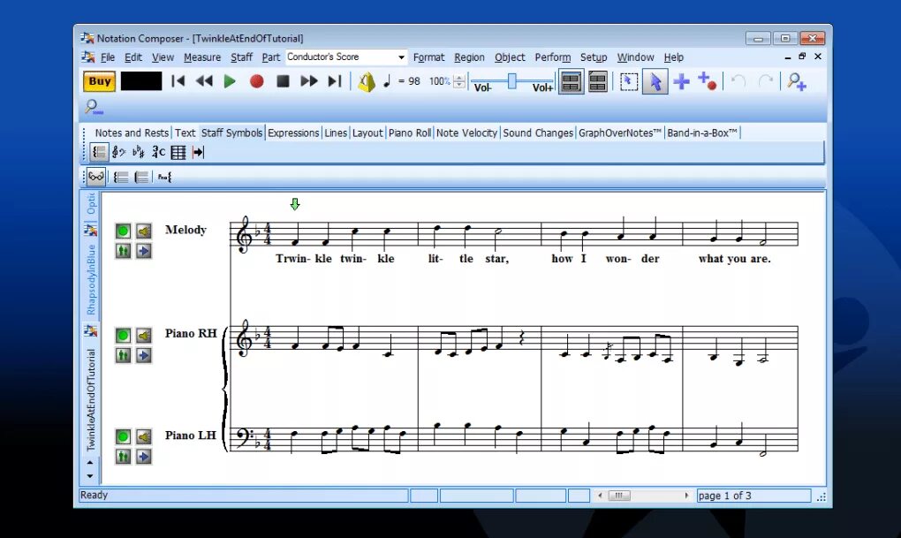This screenshot has height=538, width=901.
Task: Switch to Band-in-a-Box palette tab
Action: click(x=702, y=133)
